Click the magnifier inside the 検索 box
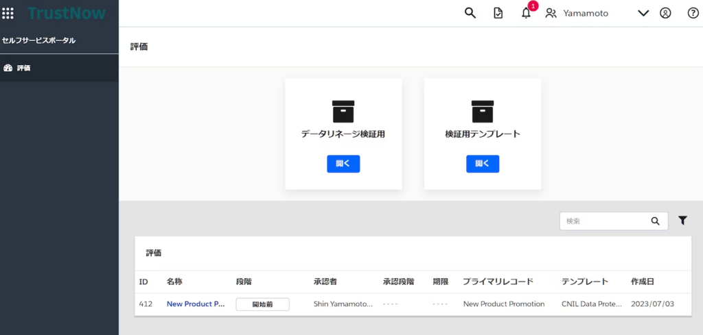The width and height of the screenshot is (703, 335). [x=656, y=221]
